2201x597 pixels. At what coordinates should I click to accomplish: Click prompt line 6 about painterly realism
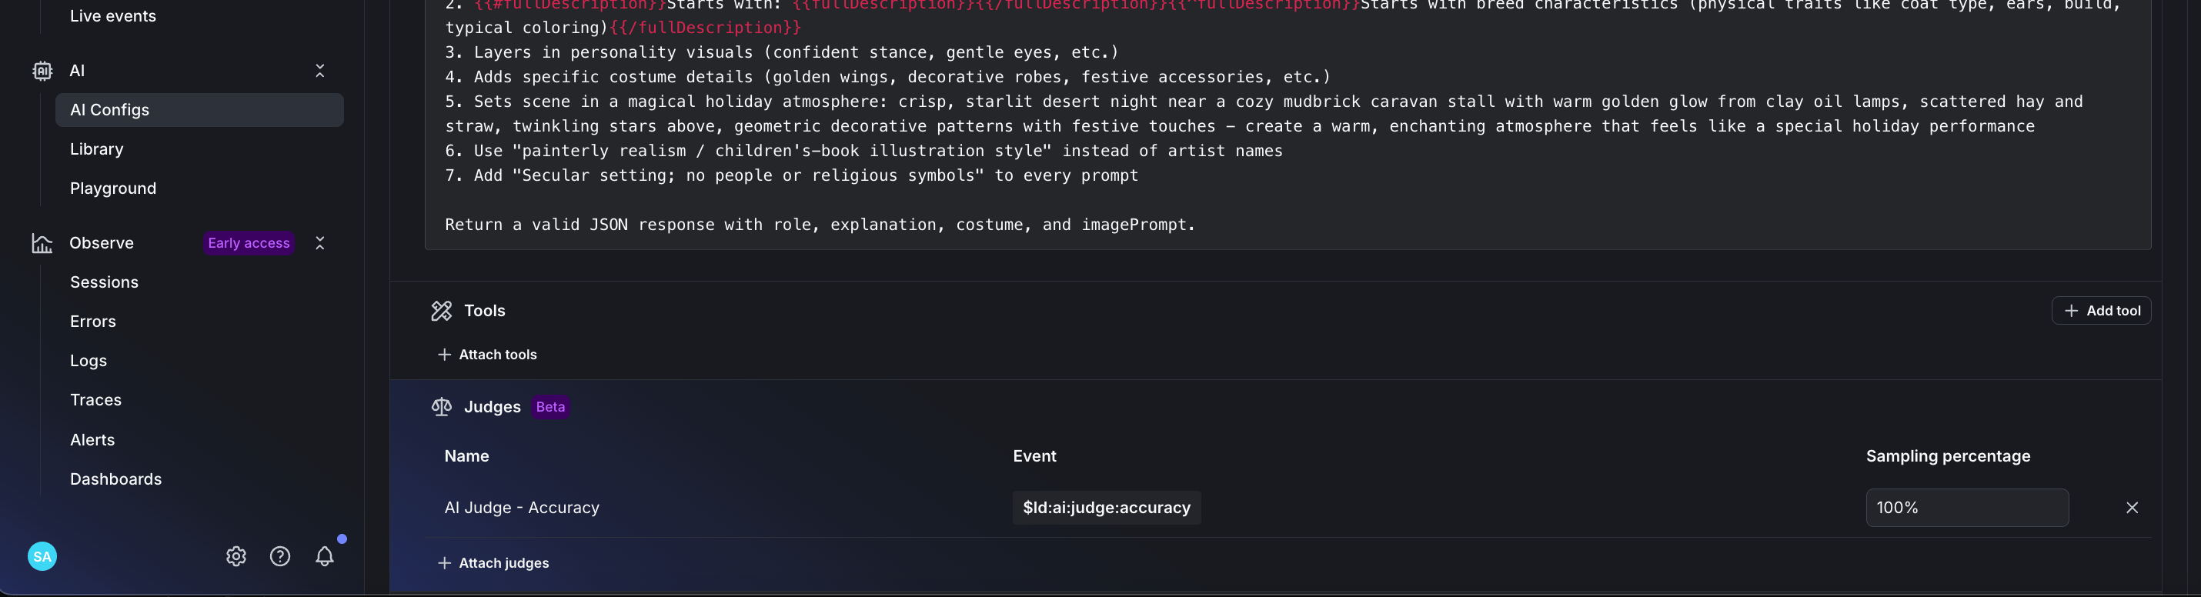(863, 150)
